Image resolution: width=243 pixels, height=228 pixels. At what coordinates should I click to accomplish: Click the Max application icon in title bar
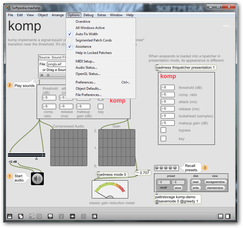pyautogui.click(x=8, y=8)
